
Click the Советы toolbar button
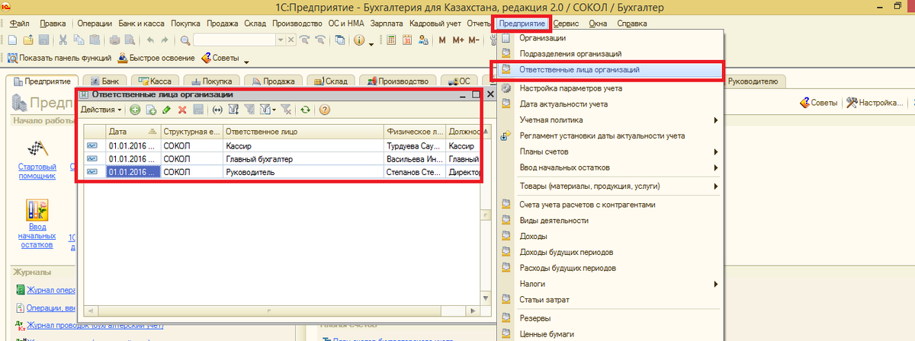click(221, 58)
